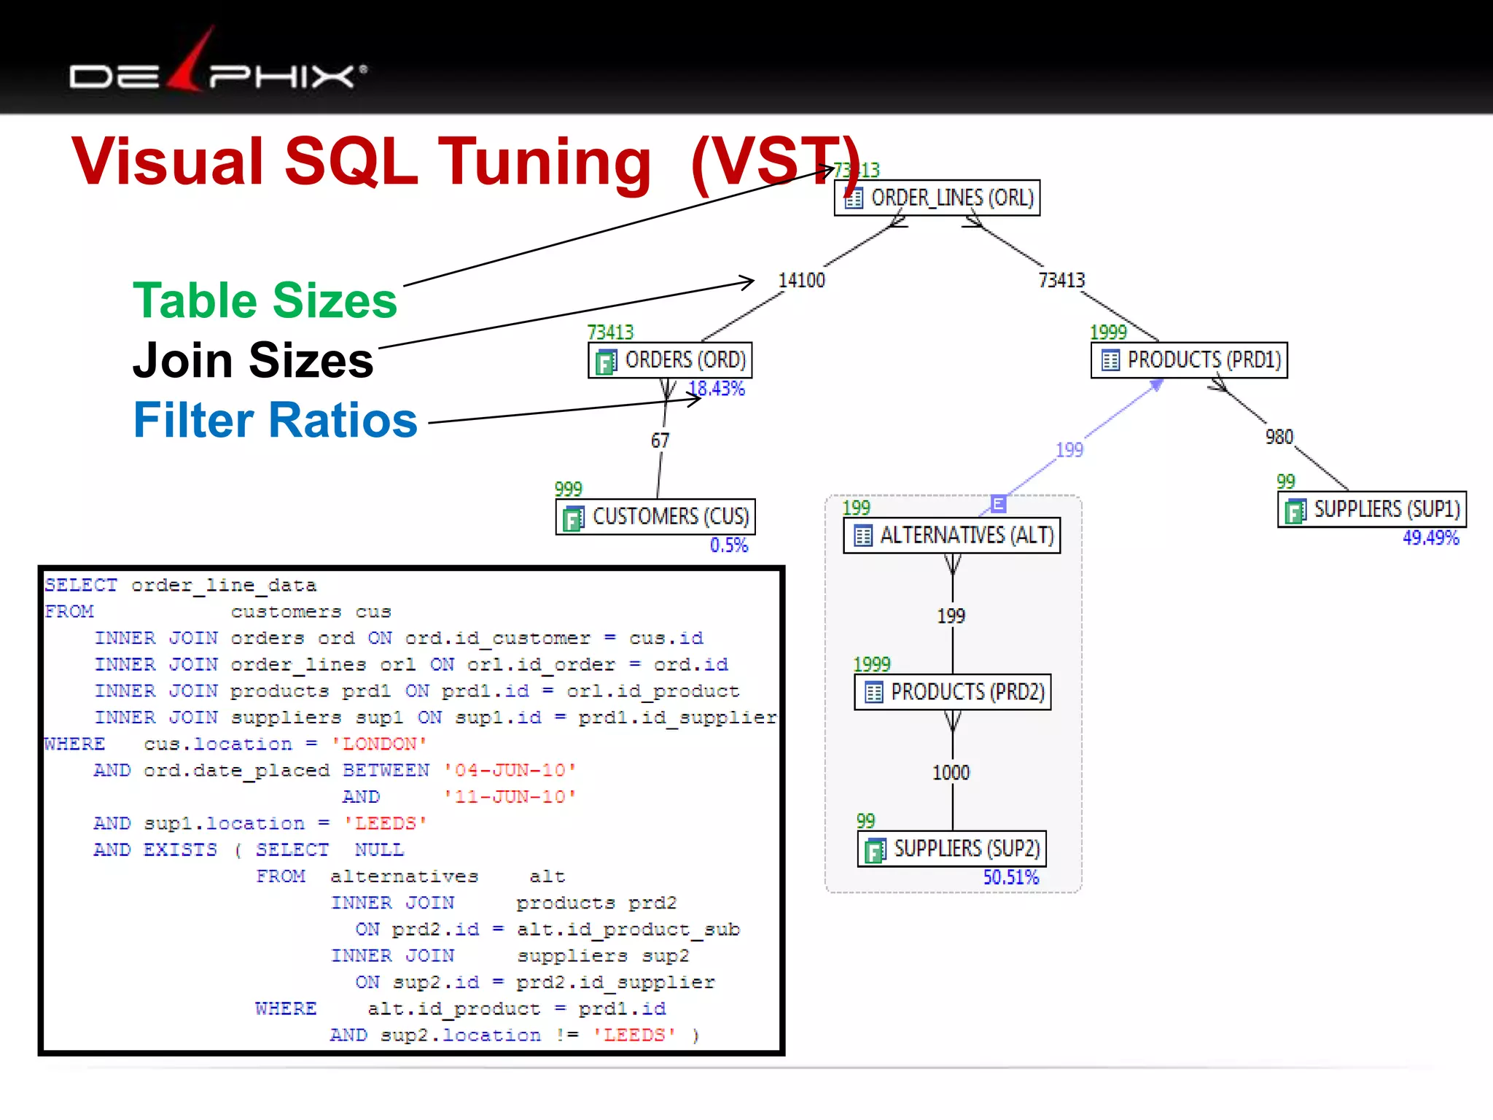Image resolution: width=1493 pixels, height=1120 pixels.
Task: Select the ALTERNATIVES (ALT) node label
Action: pos(967,536)
